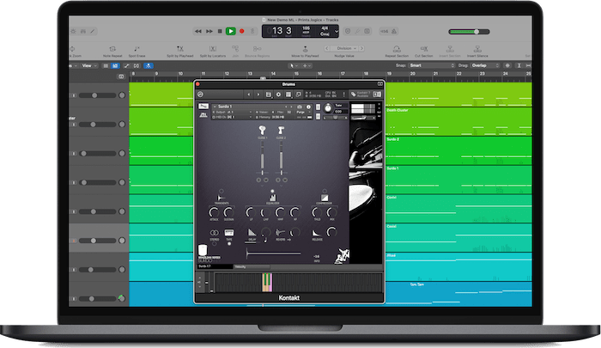
Task: Toggle the automation view button
Action: [126, 65]
